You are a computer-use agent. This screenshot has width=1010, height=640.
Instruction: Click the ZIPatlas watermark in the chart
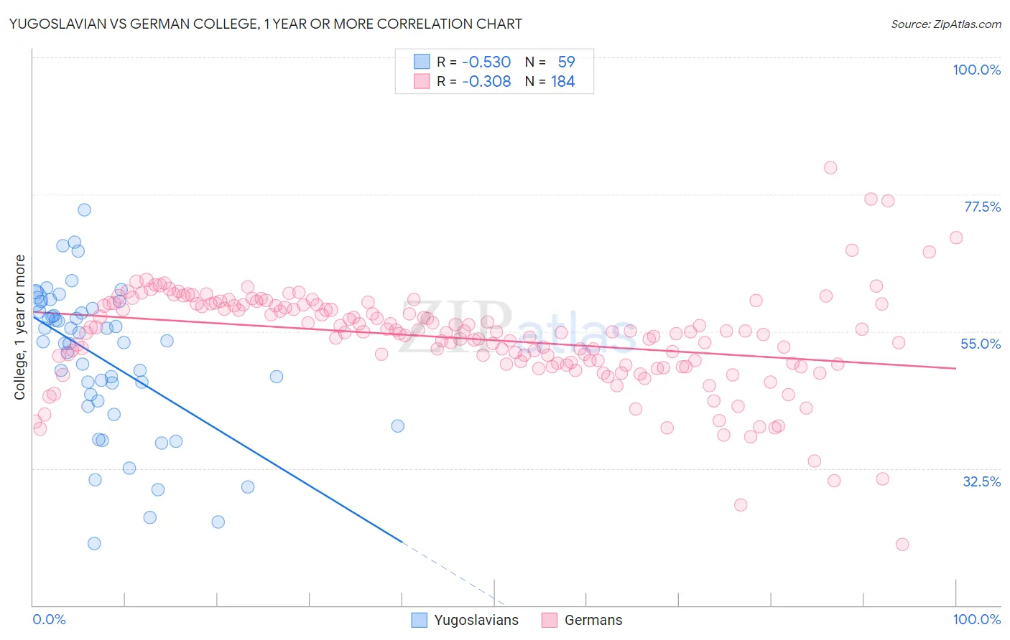[x=516, y=329]
